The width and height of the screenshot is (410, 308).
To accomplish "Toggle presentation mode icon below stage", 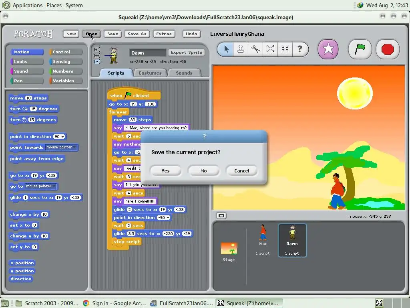I will (x=221, y=216).
